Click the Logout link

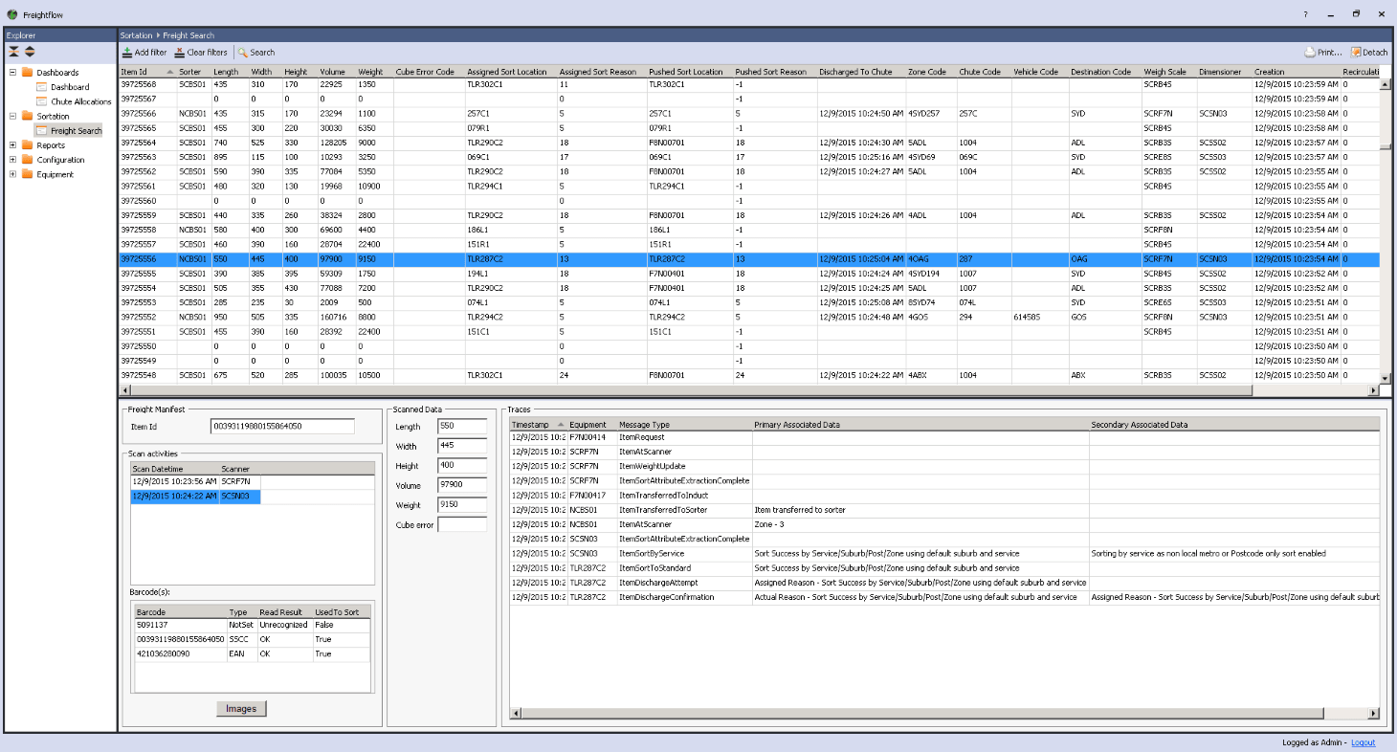1363,742
